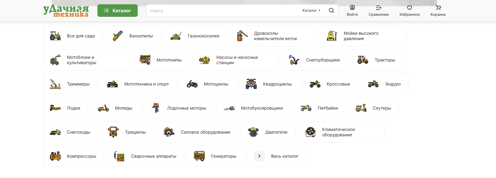Open the Триммеры text label
Image resolution: width=496 pixels, height=178 pixels.
[78, 84]
